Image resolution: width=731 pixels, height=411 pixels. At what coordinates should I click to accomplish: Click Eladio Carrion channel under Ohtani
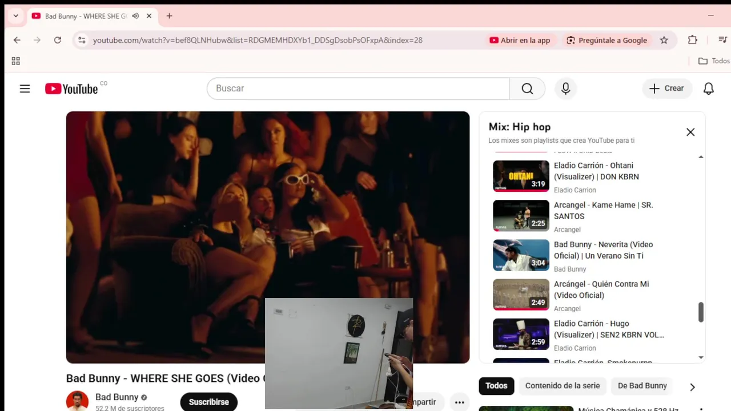coord(575,190)
